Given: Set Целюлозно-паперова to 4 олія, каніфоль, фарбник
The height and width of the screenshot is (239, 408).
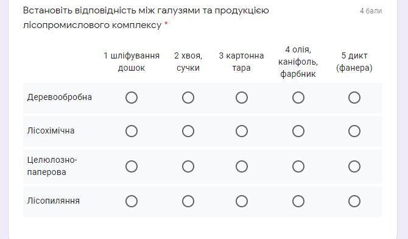Looking at the screenshot, I should click(x=298, y=166).
